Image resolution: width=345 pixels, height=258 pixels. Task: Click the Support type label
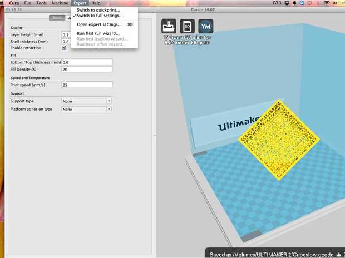(x=22, y=101)
